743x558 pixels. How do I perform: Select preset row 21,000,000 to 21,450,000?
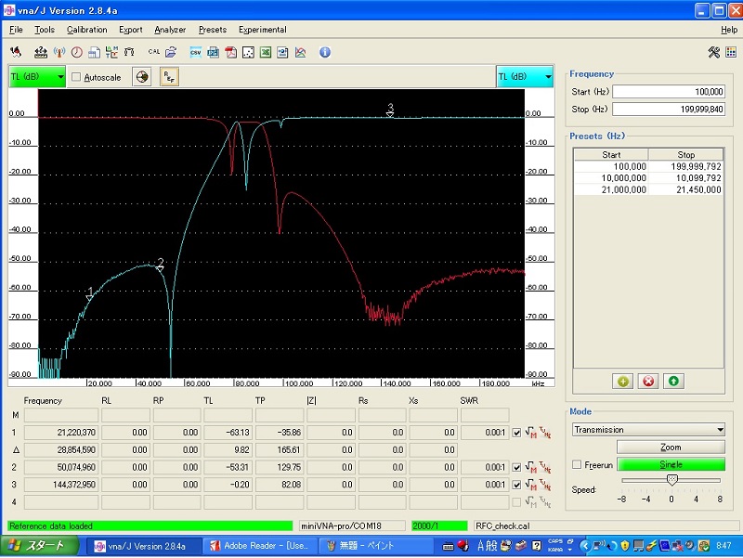pyautogui.click(x=648, y=189)
